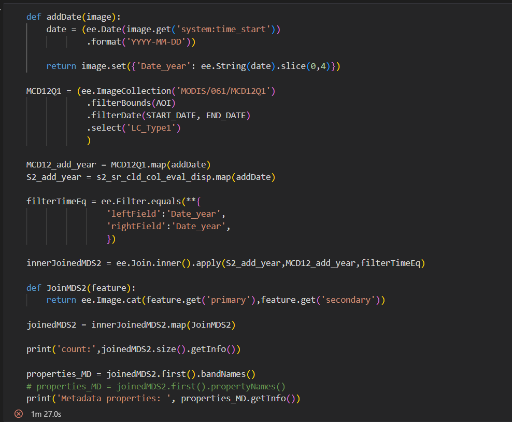This screenshot has width=512, height=422.
Task: Click the innerJoinedMDS2 join expression
Action: tap(61, 263)
